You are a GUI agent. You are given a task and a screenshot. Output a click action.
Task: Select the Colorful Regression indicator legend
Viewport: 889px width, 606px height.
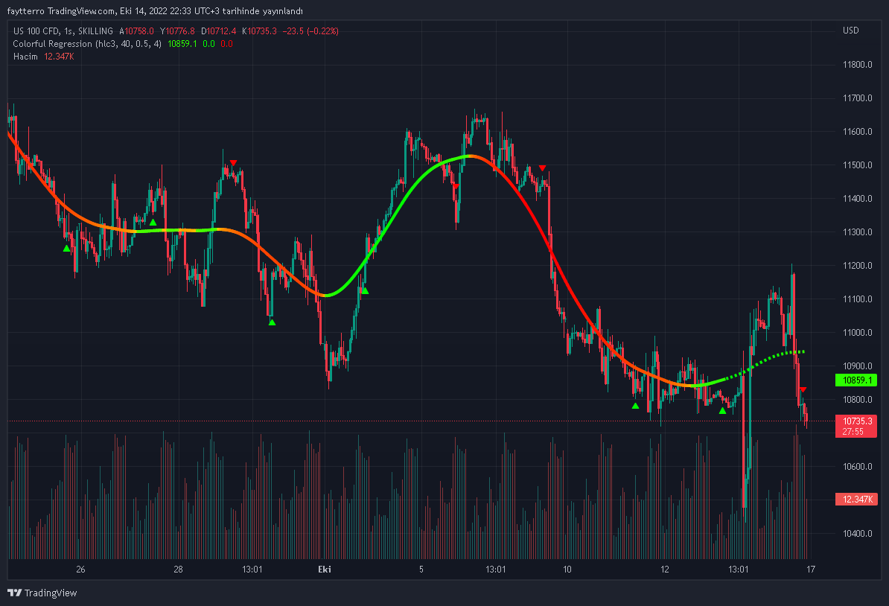pos(87,44)
